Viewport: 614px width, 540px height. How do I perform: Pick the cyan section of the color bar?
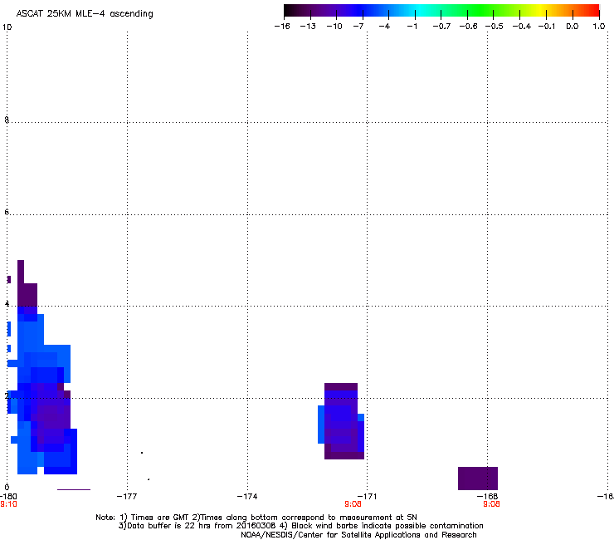[421, 11]
